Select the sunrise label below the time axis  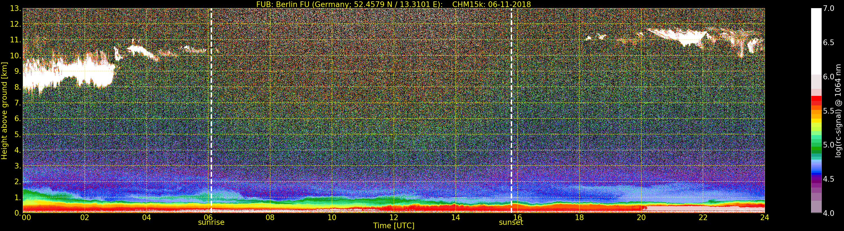211,223
